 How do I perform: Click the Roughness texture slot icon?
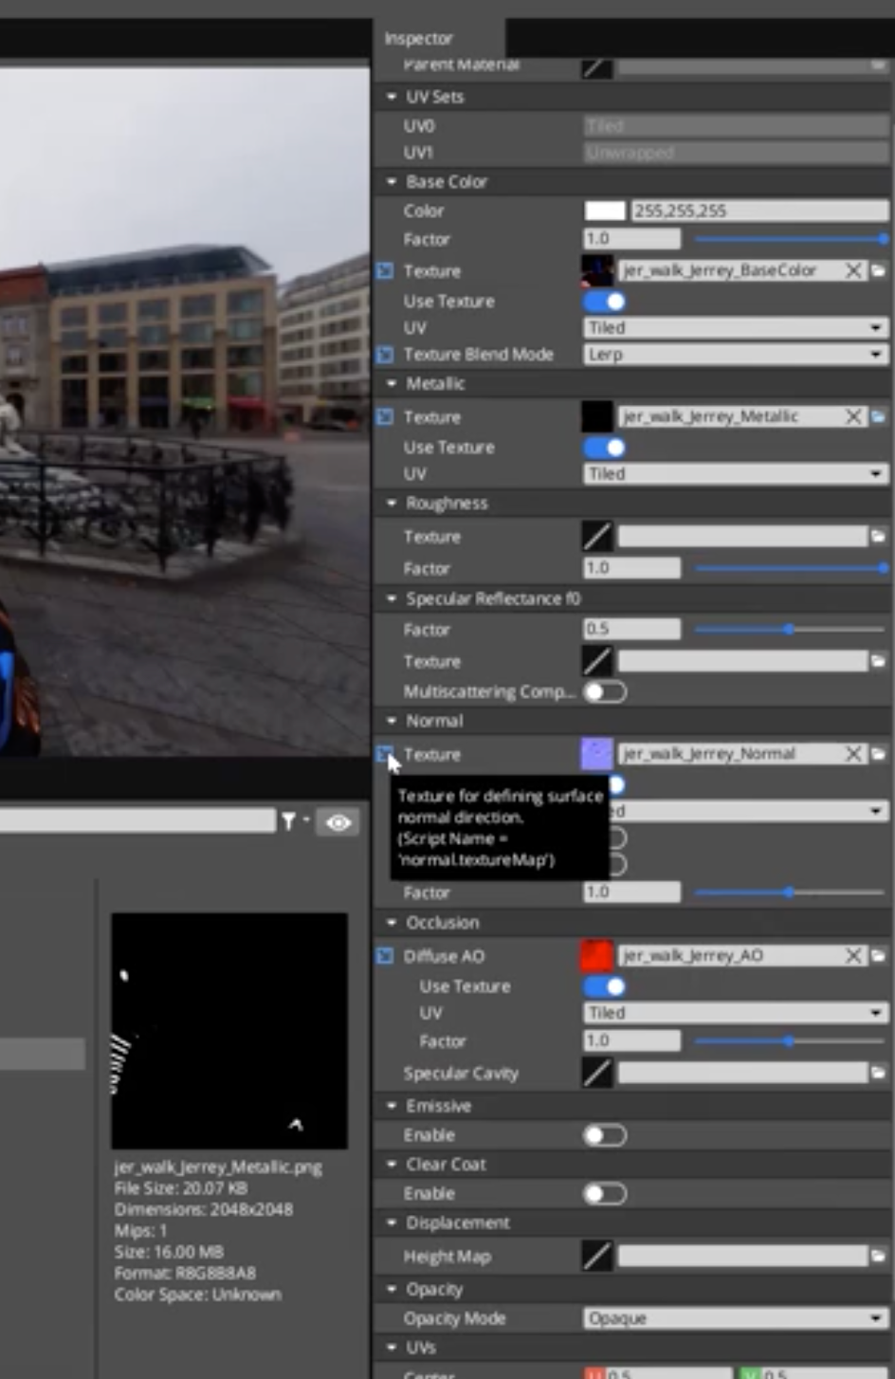click(x=597, y=537)
